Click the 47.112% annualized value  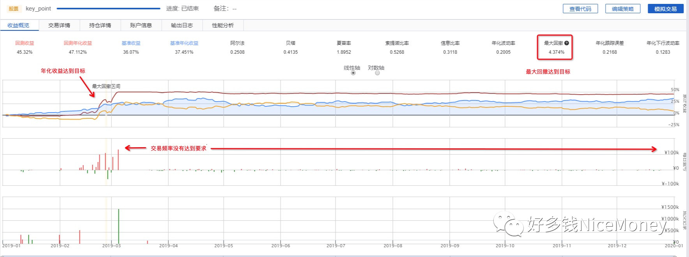(x=78, y=52)
